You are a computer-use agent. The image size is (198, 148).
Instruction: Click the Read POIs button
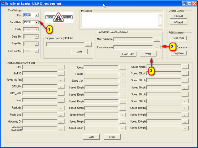[x=178, y=38]
